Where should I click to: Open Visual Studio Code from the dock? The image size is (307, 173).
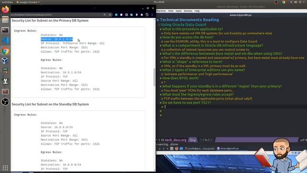(x=5, y=40)
